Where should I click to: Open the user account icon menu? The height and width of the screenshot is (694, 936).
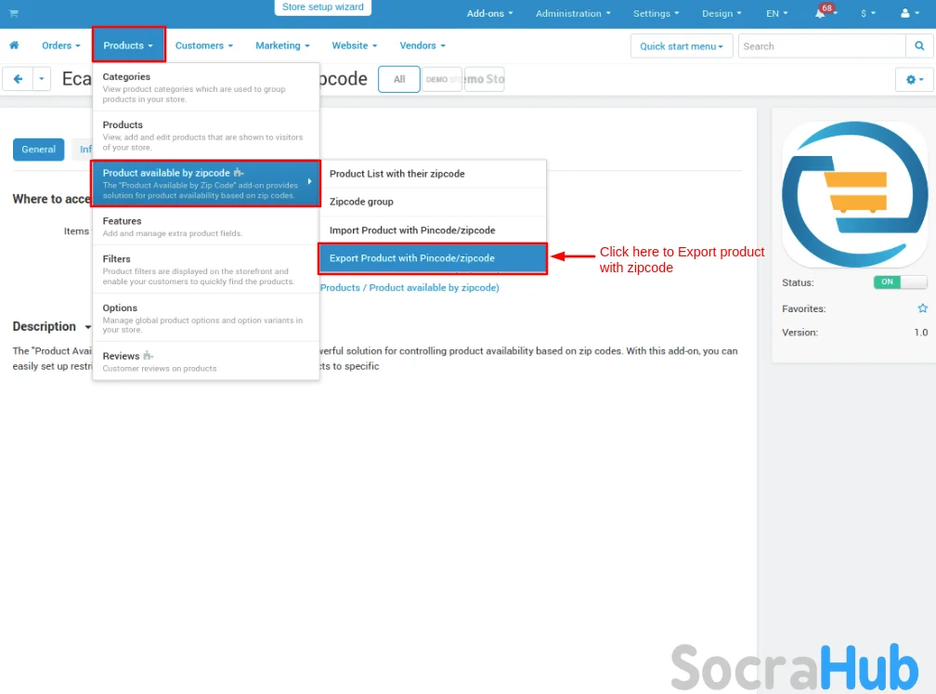click(x=910, y=13)
